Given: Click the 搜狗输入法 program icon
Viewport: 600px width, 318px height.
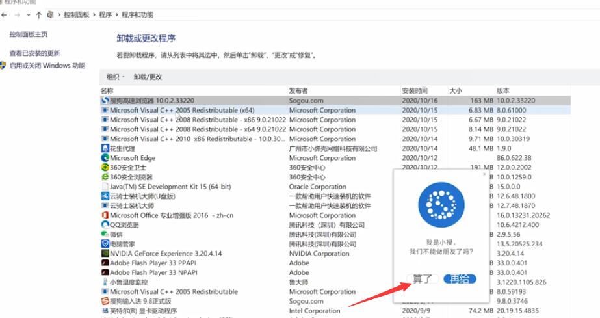Looking at the screenshot, I should pyautogui.click(x=105, y=301).
